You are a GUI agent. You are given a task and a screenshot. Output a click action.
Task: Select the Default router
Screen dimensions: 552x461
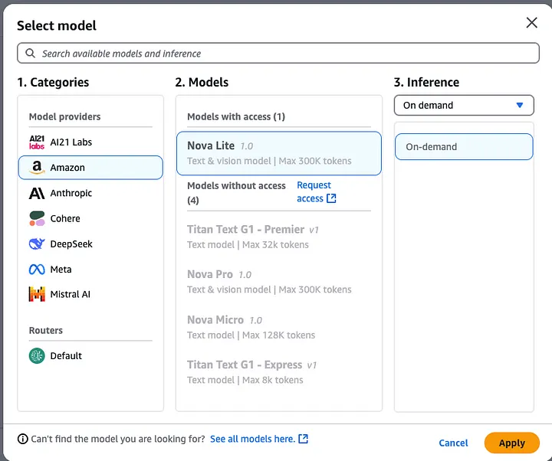pos(90,355)
